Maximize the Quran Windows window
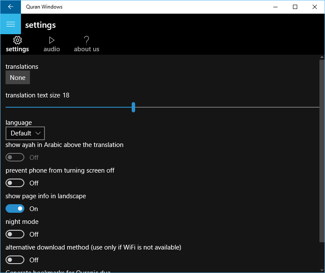The width and height of the screenshot is (325, 273). click(x=295, y=7)
